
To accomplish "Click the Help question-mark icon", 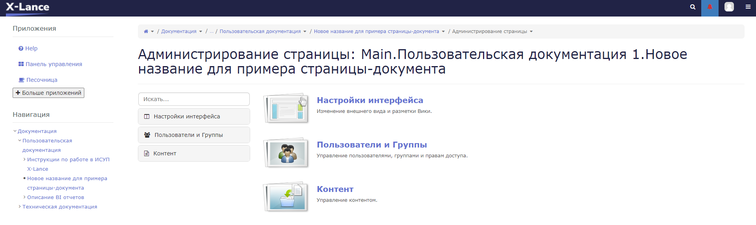I will [21, 48].
